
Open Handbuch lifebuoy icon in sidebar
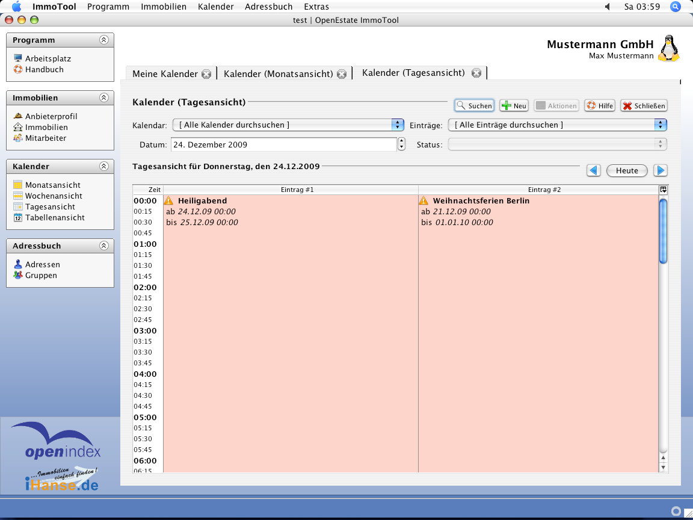[18, 69]
